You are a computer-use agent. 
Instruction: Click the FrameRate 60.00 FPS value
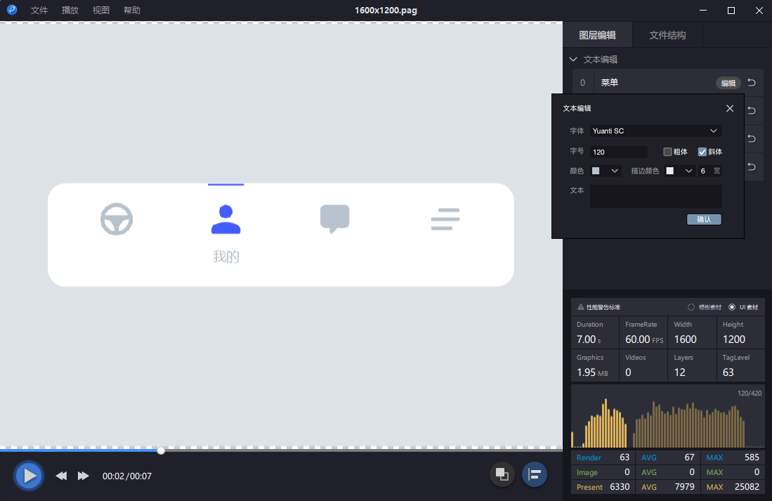[644, 339]
